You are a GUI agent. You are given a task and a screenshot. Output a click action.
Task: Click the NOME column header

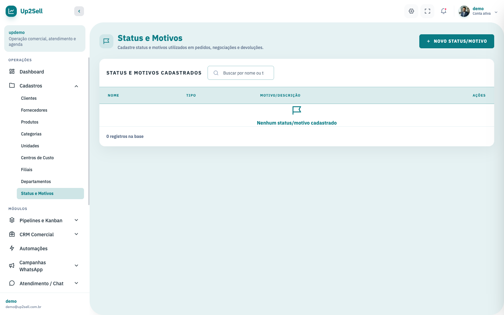[x=113, y=96]
